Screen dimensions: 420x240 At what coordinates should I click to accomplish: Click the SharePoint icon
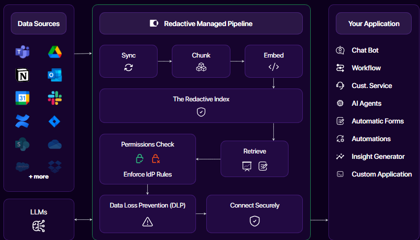[22, 144]
